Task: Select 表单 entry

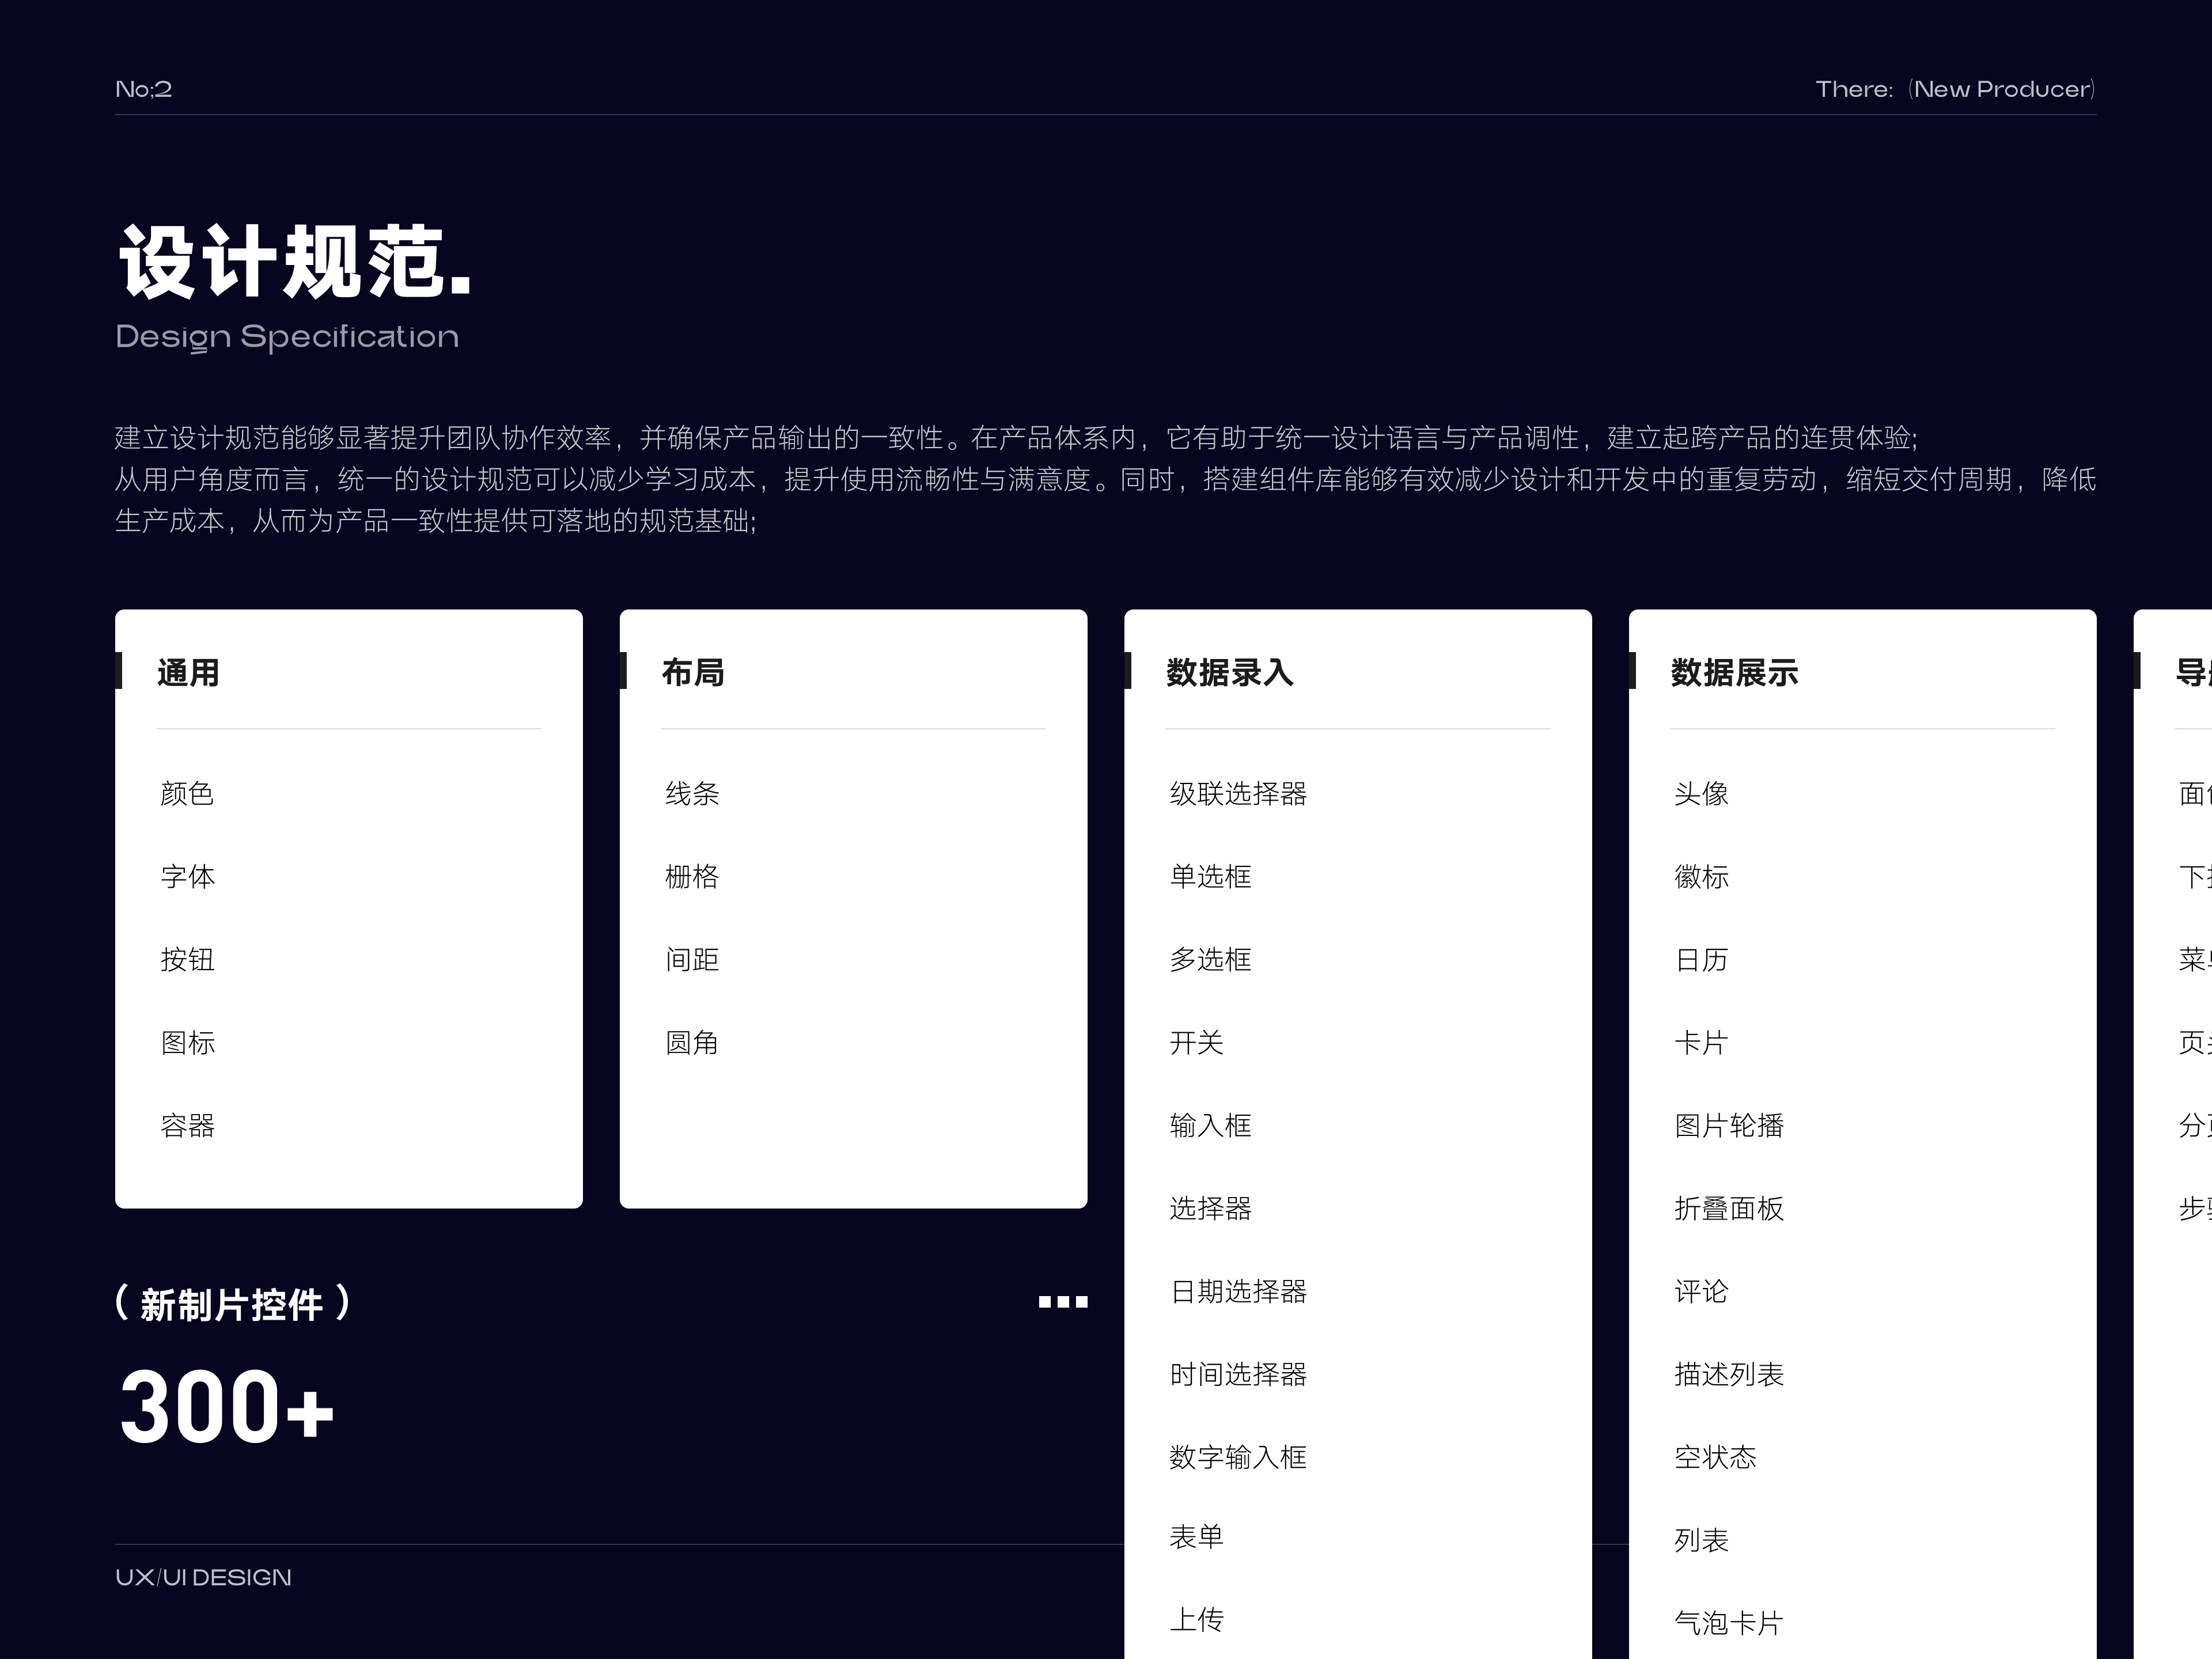Action: coord(1197,1537)
